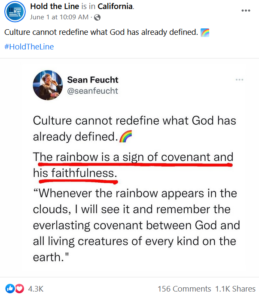Click the @seanfeucht handle
The width and height of the screenshot is (259, 298).
pyautogui.click(x=92, y=90)
